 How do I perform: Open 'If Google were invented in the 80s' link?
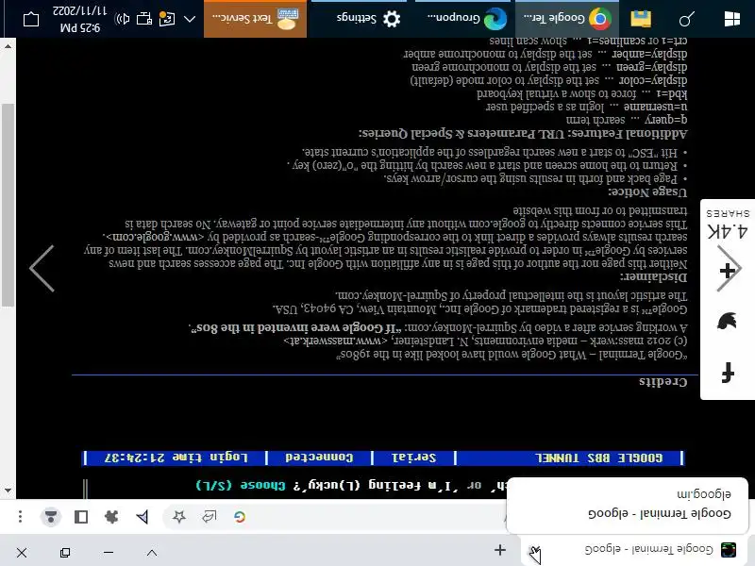(x=295, y=327)
